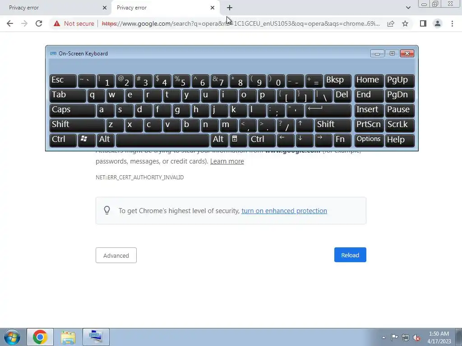
Task: Open On-Screen Keyboard Options
Action: (x=369, y=141)
